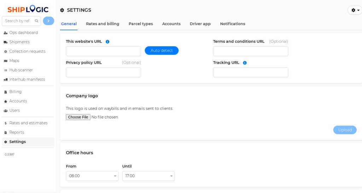Switch to the Parcel types tab
362x193 pixels.
[x=141, y=24]
